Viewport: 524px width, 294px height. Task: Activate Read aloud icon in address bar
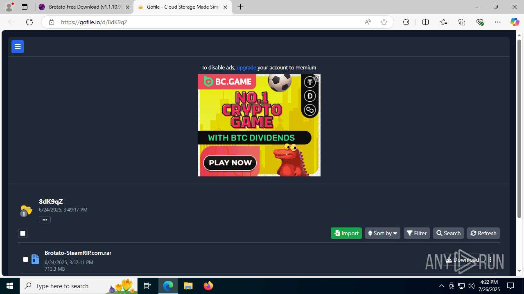(x=368, y=22)
